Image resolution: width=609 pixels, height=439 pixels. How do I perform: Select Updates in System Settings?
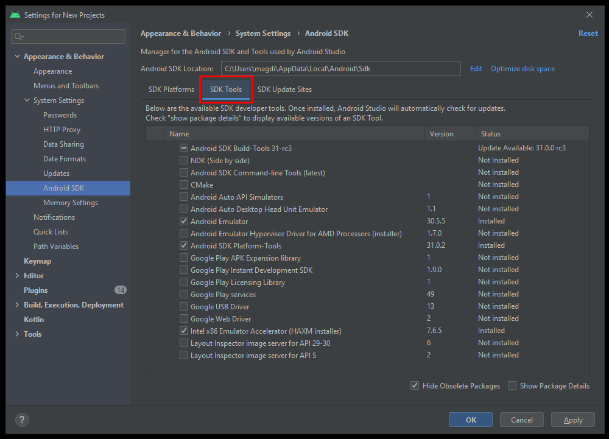click(56, 174)
